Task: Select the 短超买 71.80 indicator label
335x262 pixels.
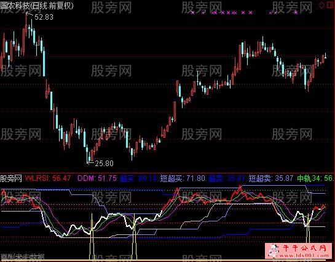Action: click(183, 178)
